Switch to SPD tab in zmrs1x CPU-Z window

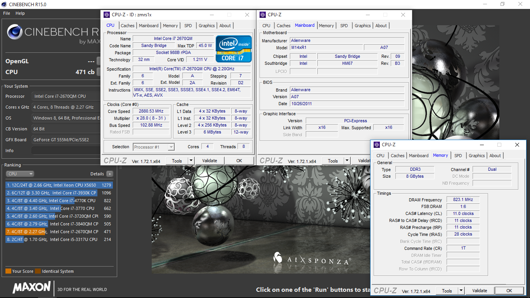[188, 26]
